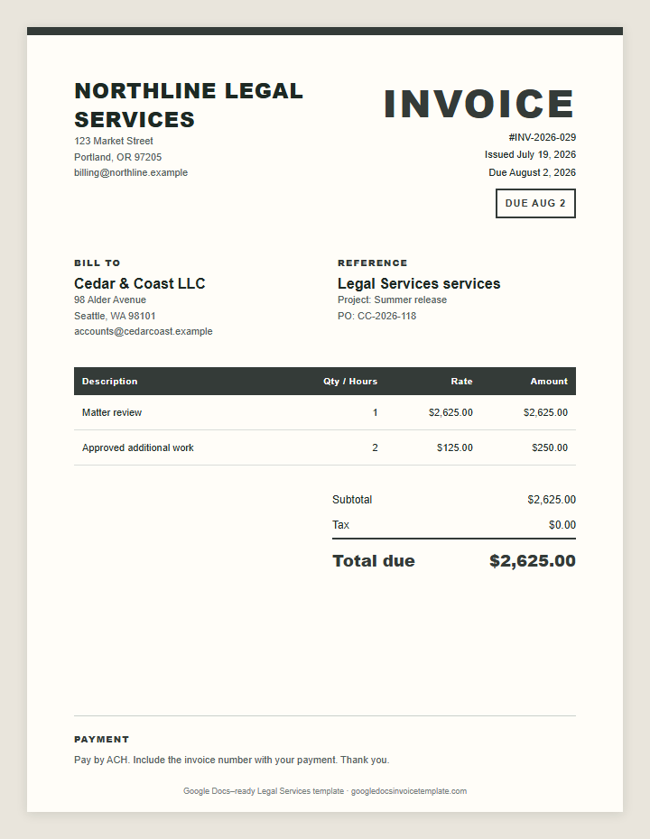Click the DUE AUG 2 badge

[x=535, y=203]
